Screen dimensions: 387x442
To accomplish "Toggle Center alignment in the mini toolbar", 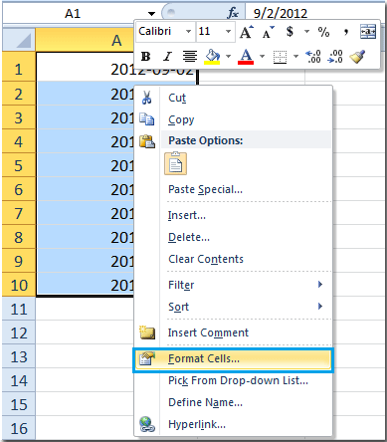I will 190,57.
